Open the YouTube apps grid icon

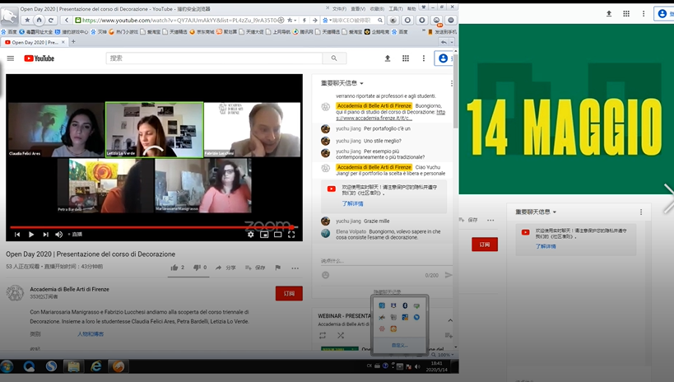(406, 58)
